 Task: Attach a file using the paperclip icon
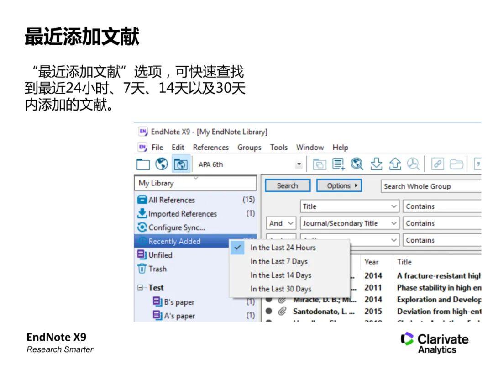[437, 164]
